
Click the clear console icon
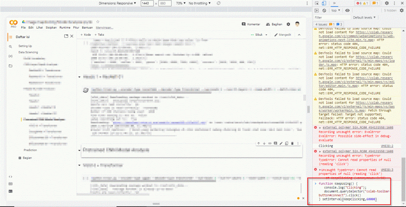pyautogui.click(x=324, y=10)
